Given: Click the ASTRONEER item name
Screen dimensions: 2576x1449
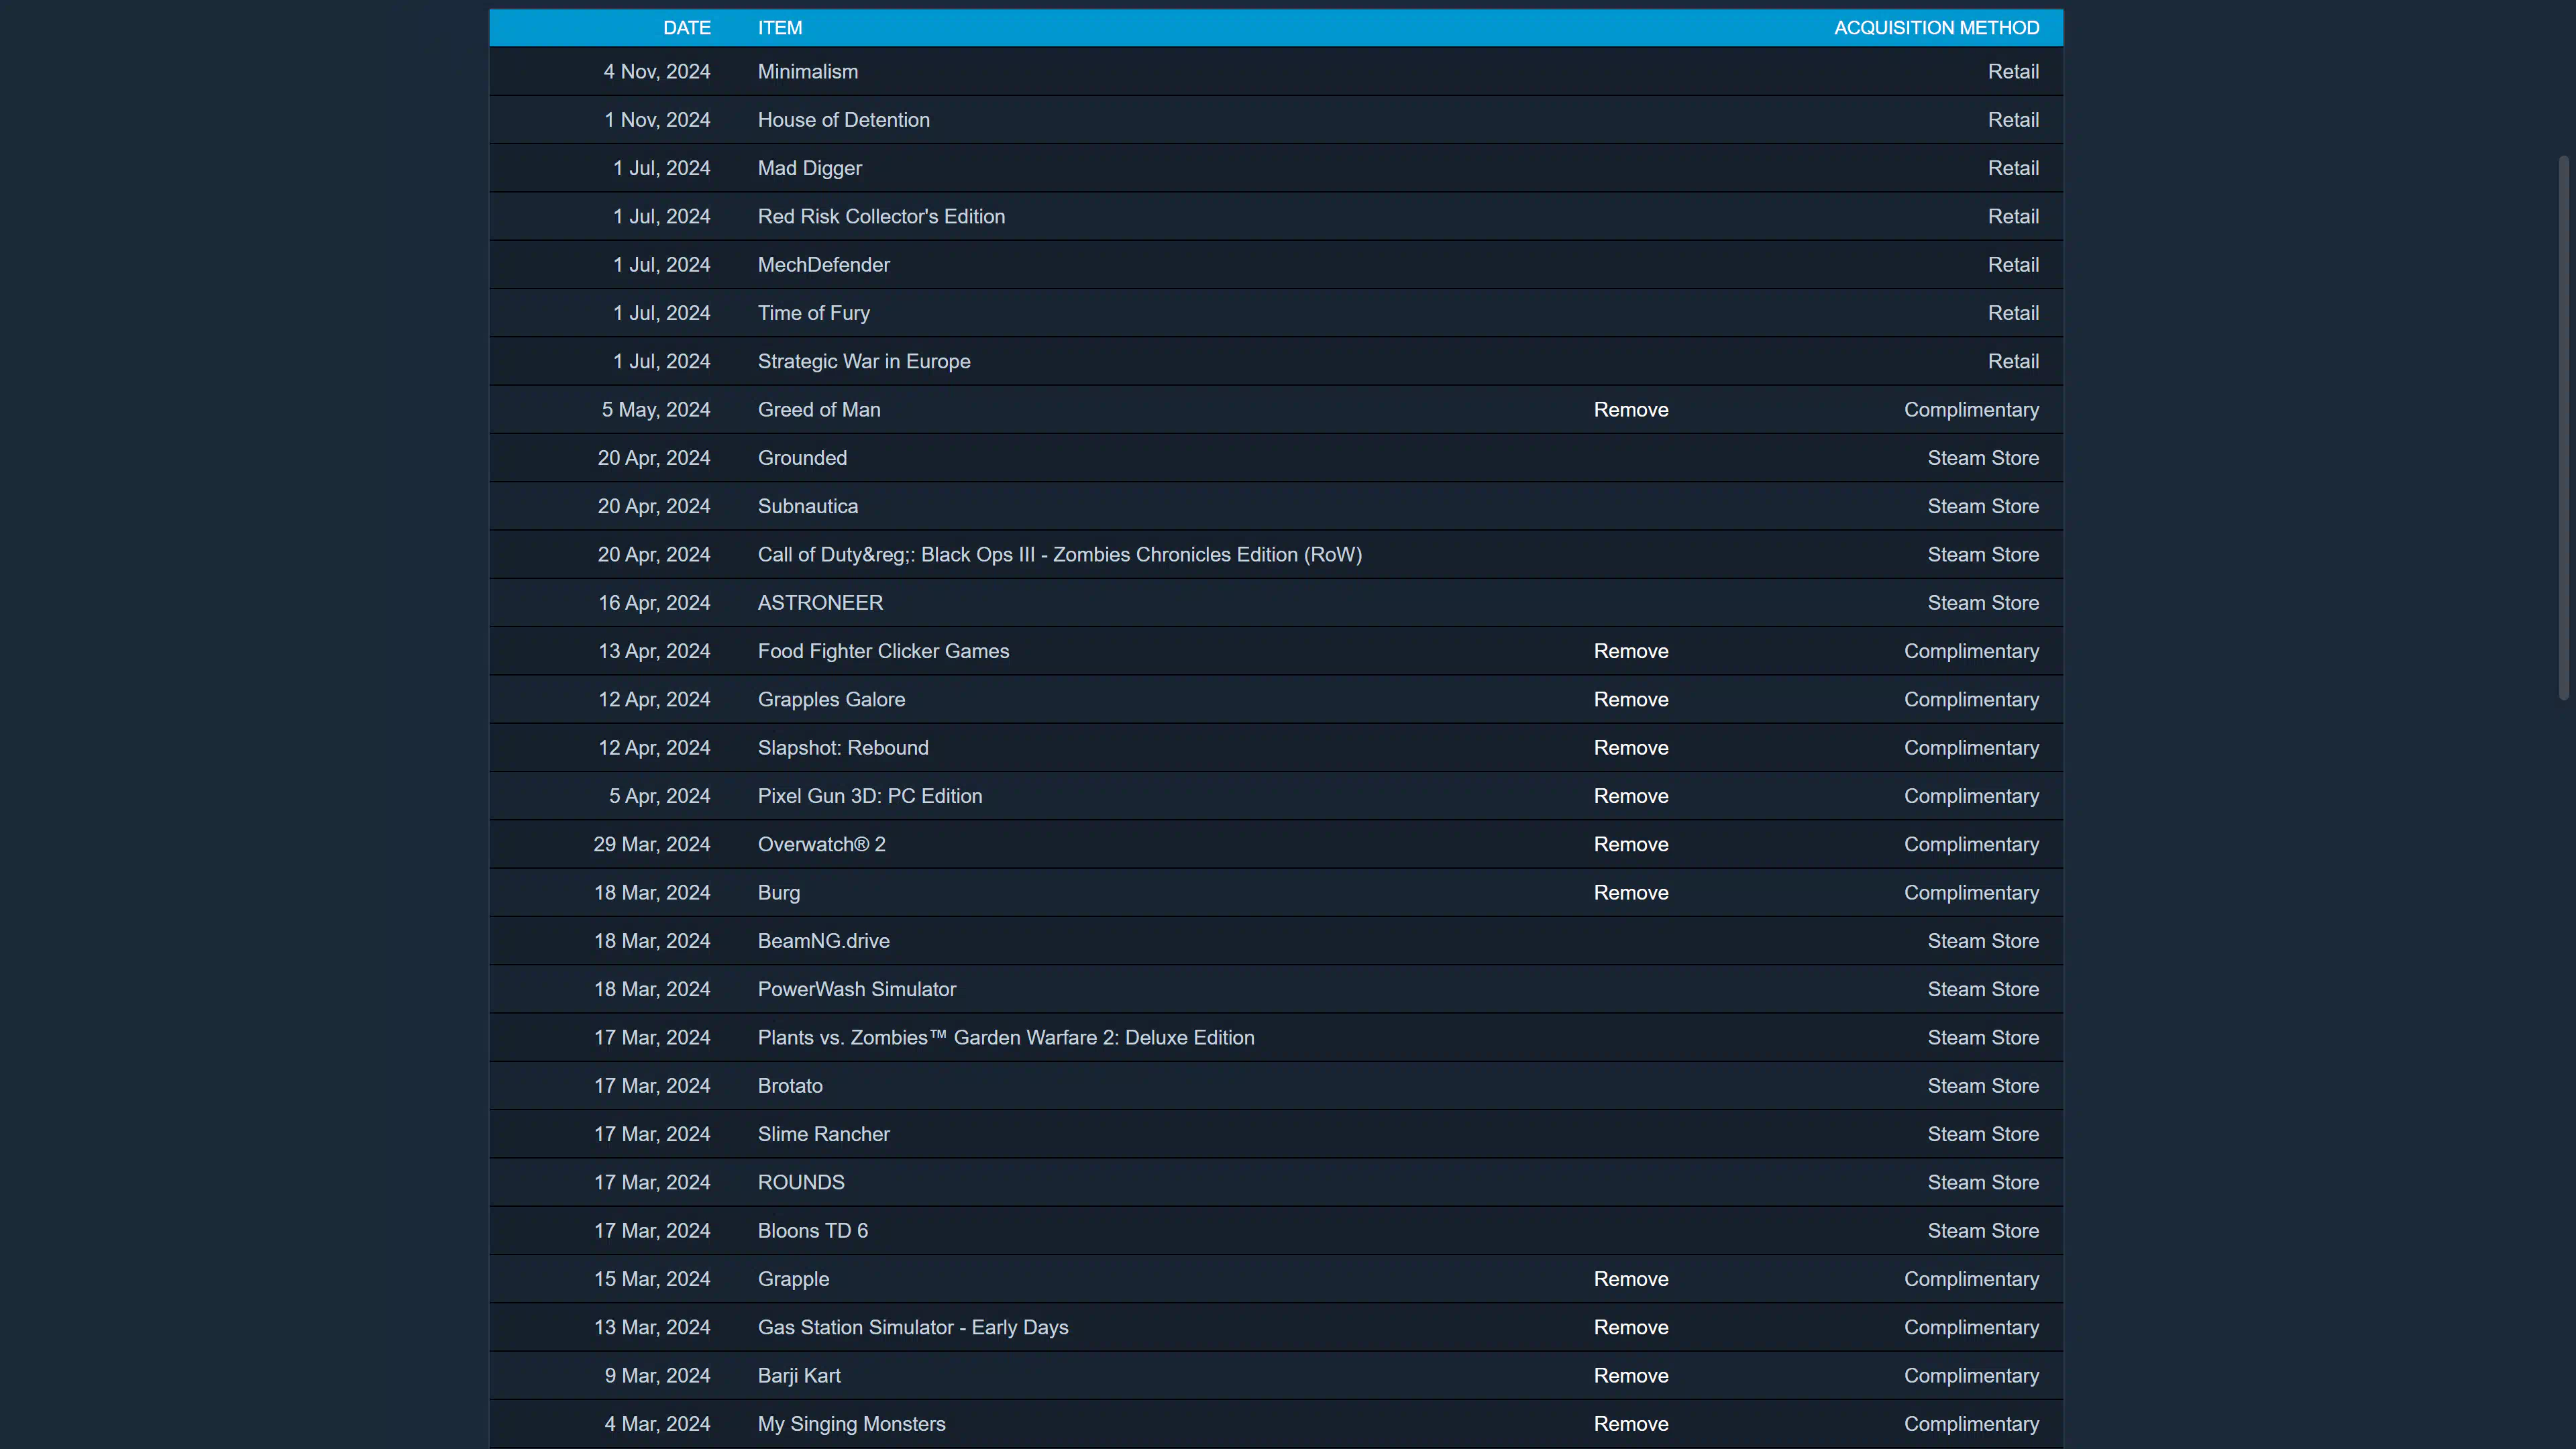Looking at the screenshot, I should pyautogui.click(x=820, y=603).
